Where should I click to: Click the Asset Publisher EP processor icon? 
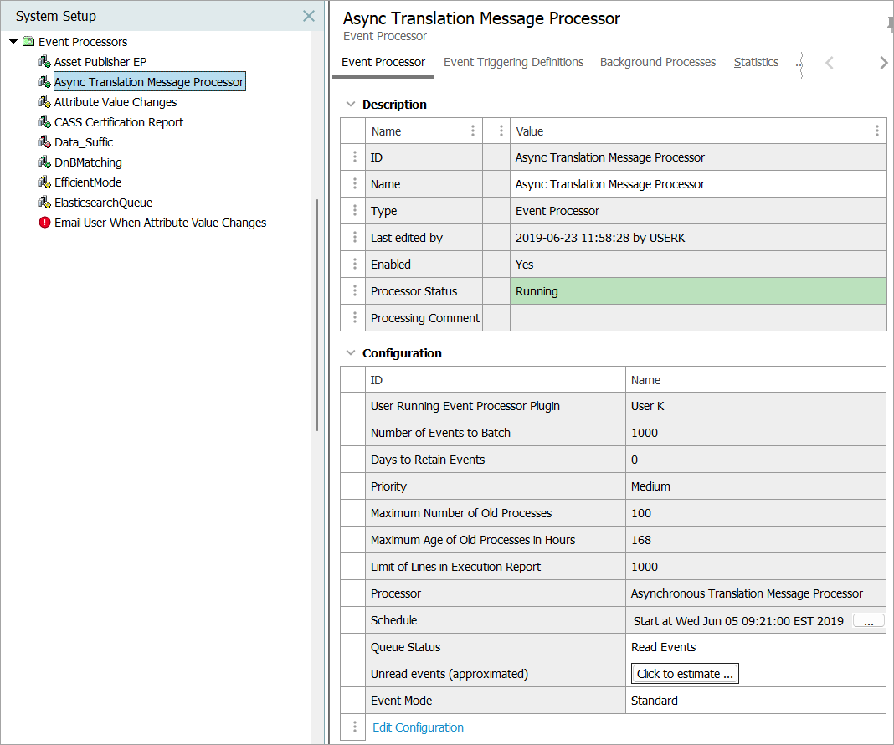tap(44, 62)
